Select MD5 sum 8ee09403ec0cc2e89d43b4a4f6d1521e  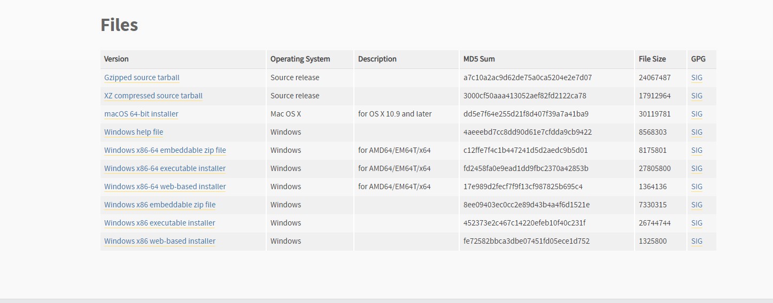(x=527, y=205)
